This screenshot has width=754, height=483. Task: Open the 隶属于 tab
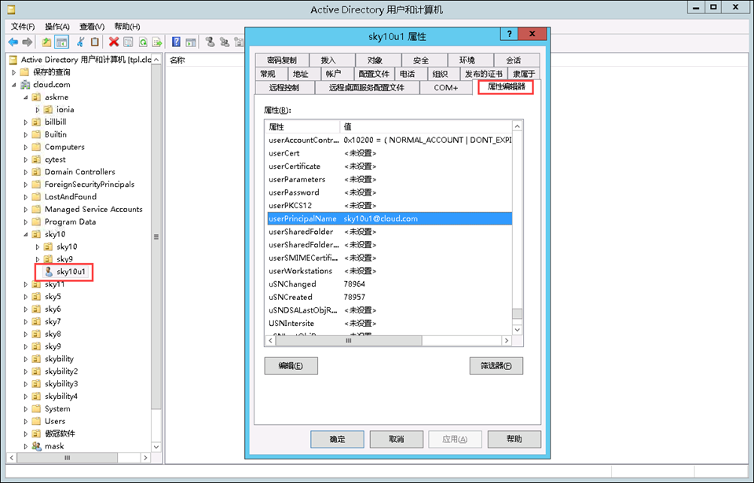[524, 74]
